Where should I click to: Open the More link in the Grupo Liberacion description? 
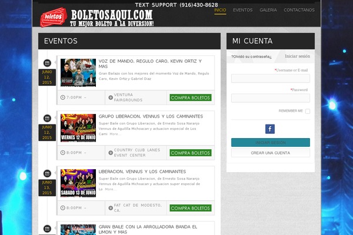(115, 134)
